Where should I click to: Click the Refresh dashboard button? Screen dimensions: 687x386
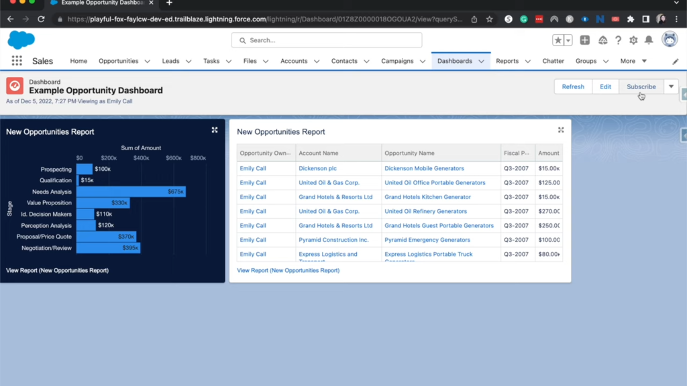tap(573, 86)
